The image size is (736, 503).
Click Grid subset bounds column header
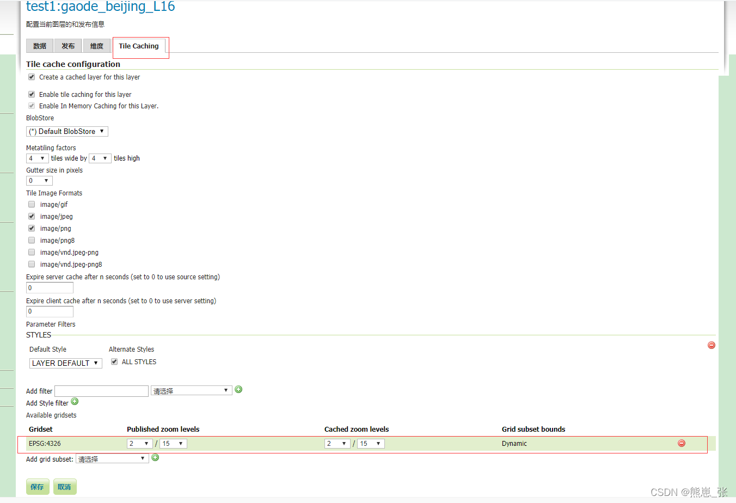pos(533,430)
